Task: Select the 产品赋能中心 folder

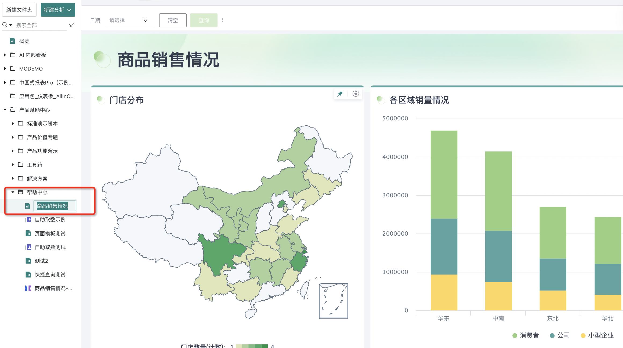Action: point(34,110)
